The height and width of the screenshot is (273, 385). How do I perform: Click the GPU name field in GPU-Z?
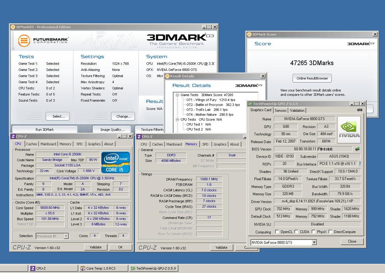pos(304,119)
